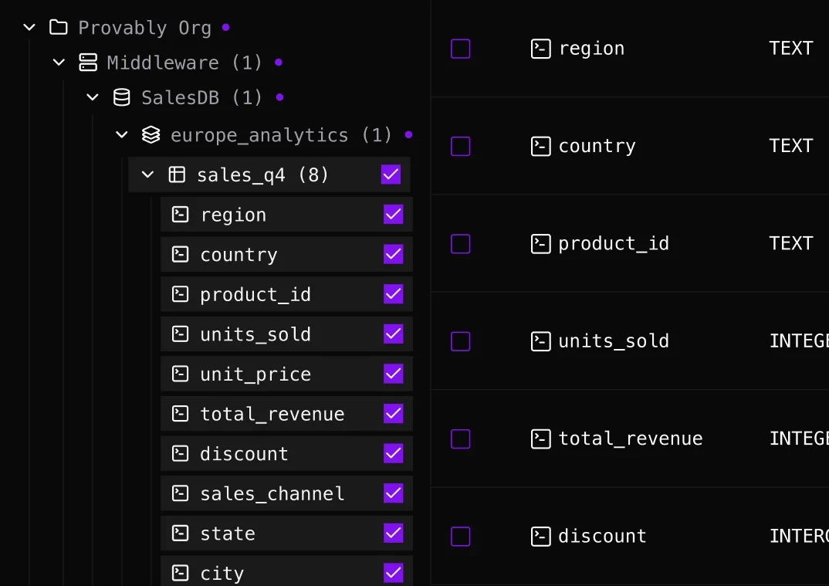Select the server icon beside Middleware
Screen dimensions: 829x586
[87, 63]
